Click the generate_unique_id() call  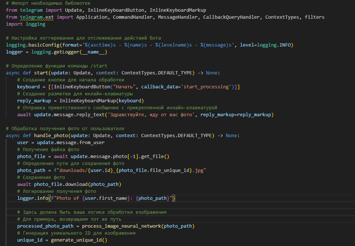point(79,240)
